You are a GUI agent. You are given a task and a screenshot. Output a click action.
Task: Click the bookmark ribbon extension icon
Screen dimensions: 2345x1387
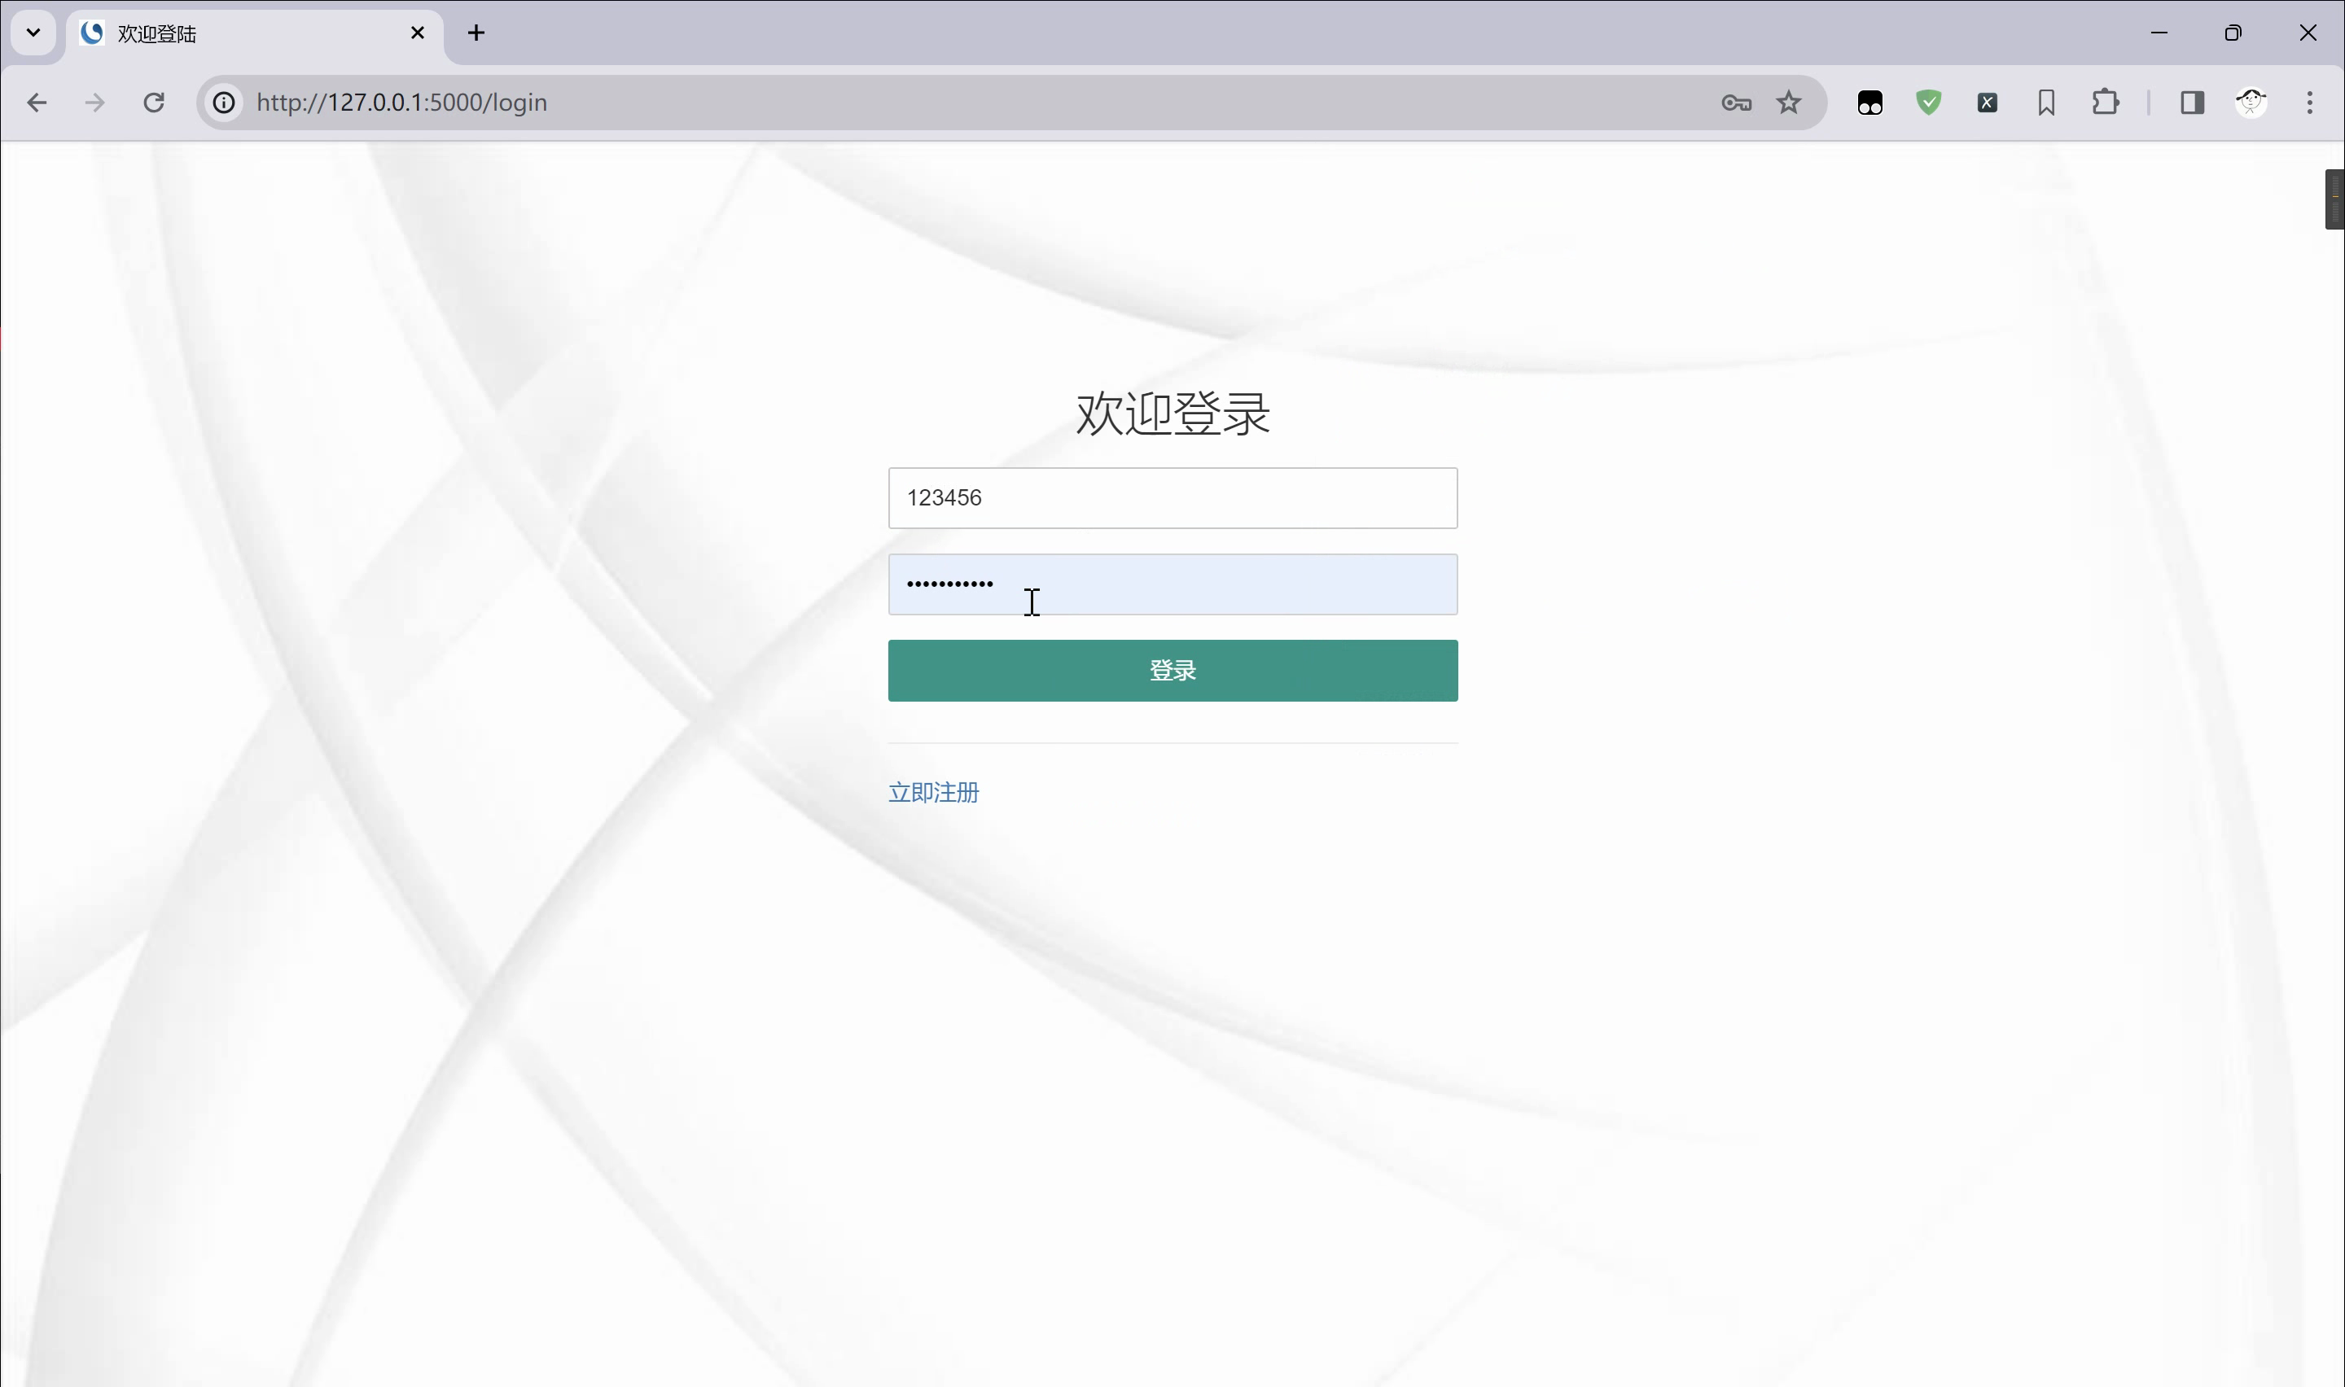(2047, 103)
